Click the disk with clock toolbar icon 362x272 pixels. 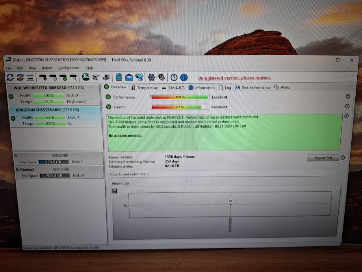click(53, 77)
